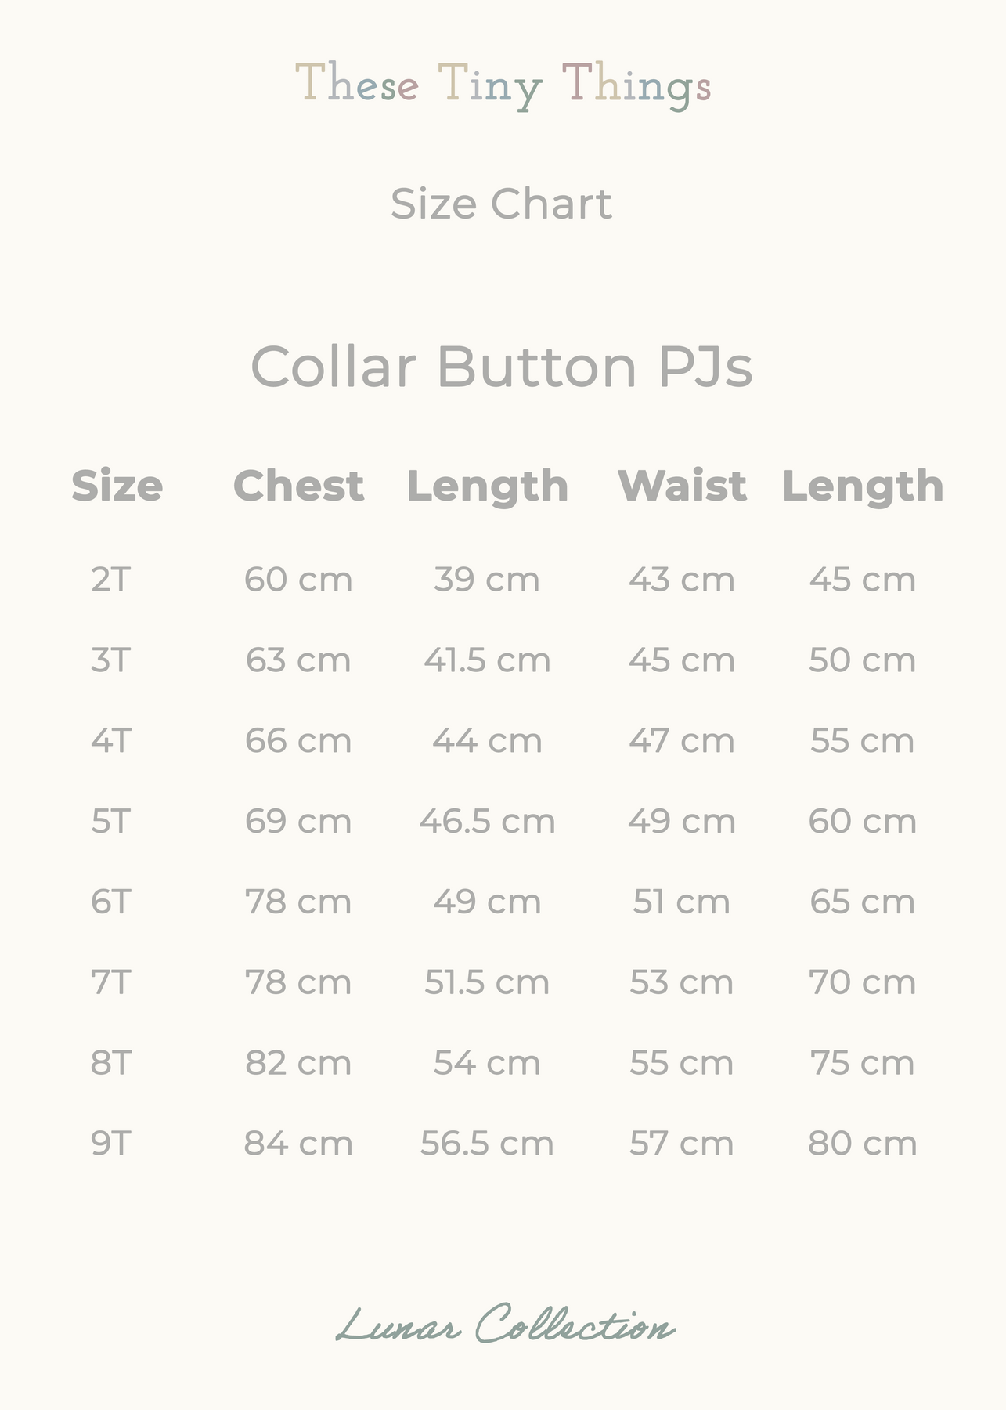Click the 51.5 cm length value
This screenshot has width=1006, height=1410.
click(487, 983)
